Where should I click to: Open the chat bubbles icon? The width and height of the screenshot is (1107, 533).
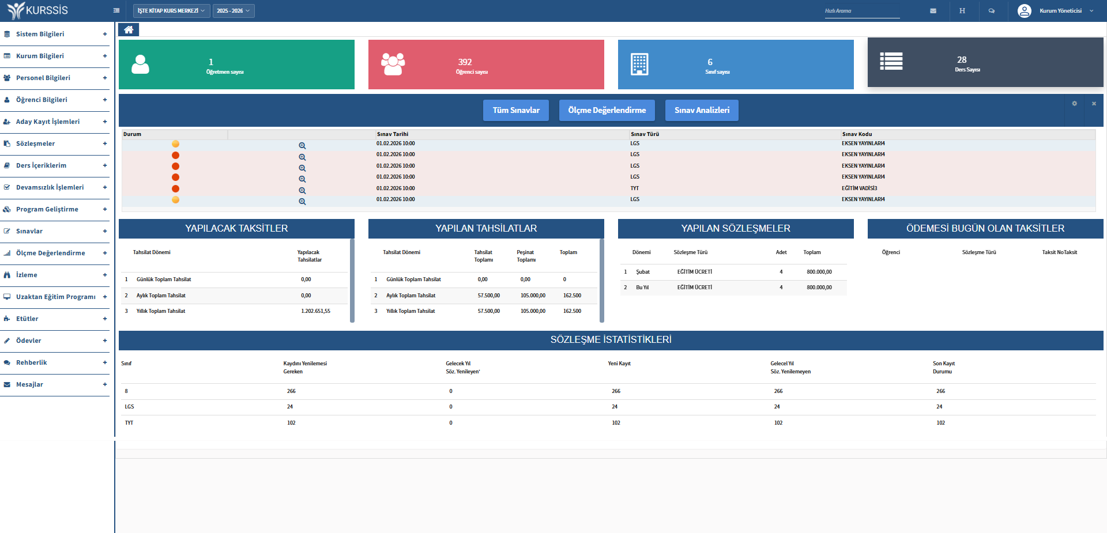992,11
